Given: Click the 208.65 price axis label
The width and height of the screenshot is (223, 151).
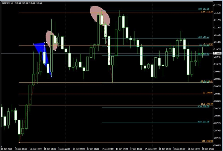Looking at the screenshot, I should (217, 101).
